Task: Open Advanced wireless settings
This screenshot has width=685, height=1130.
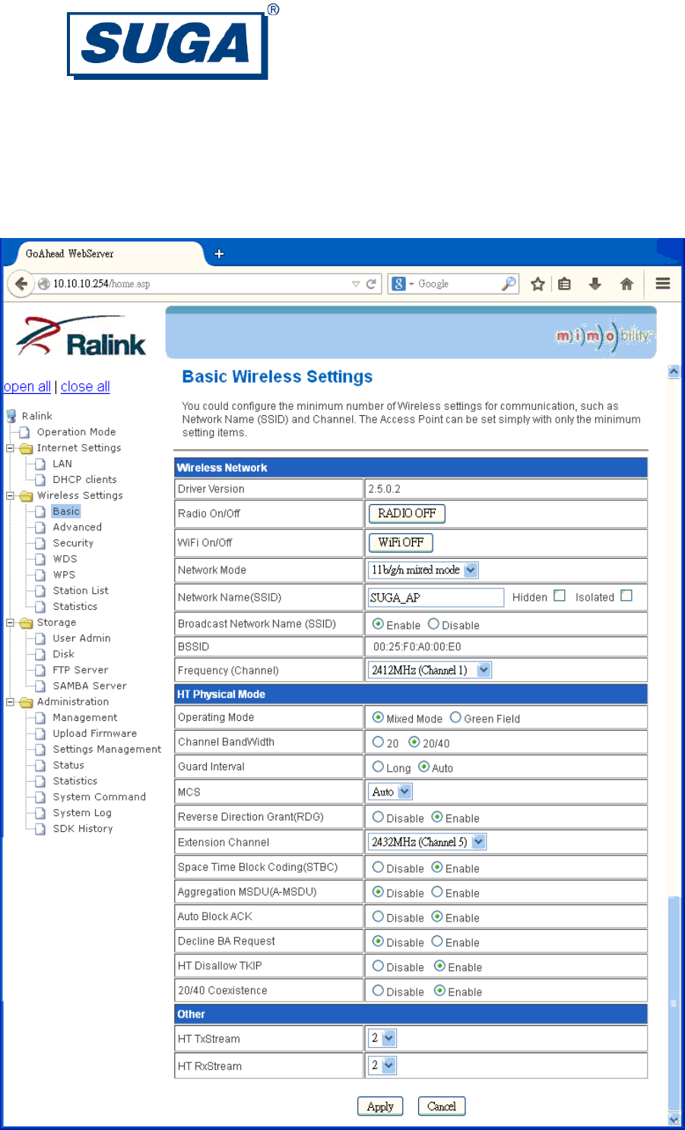Action: point(77,527)
